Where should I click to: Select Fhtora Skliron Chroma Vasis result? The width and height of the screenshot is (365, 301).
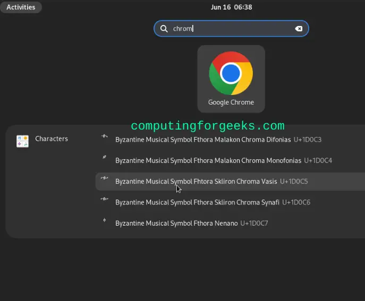coord(231,182)
